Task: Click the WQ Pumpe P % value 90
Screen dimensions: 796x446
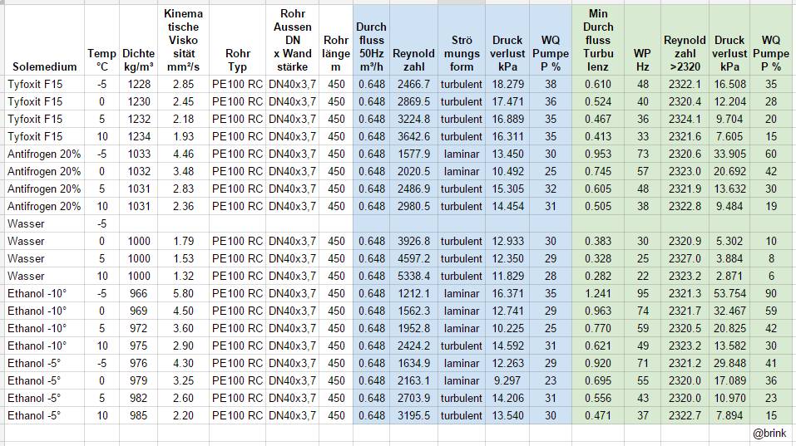Action: [771, 293]
